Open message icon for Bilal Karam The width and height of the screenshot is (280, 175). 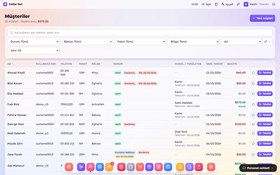coord(253,83)
